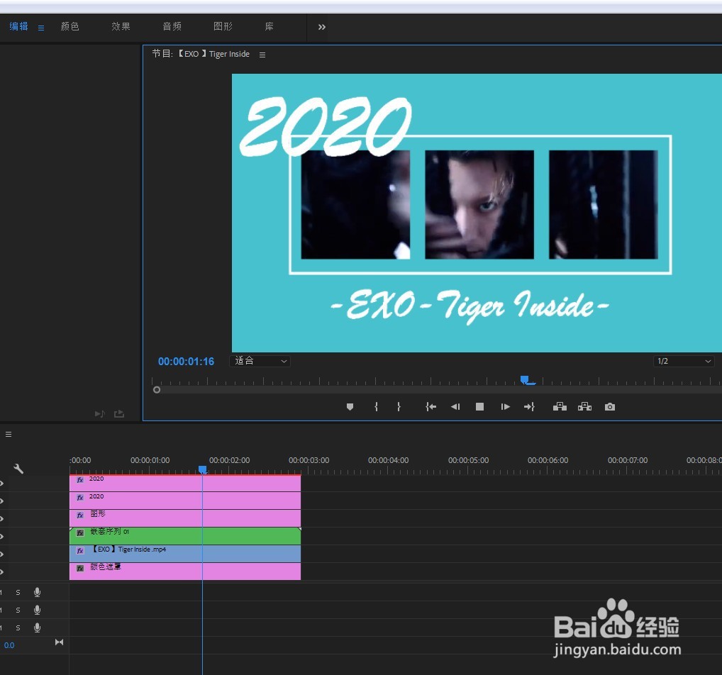The width and height of the screenshot is (722, 675).
Task: Enable voice-over record on bottom audio track
Action: coord(38,627)
